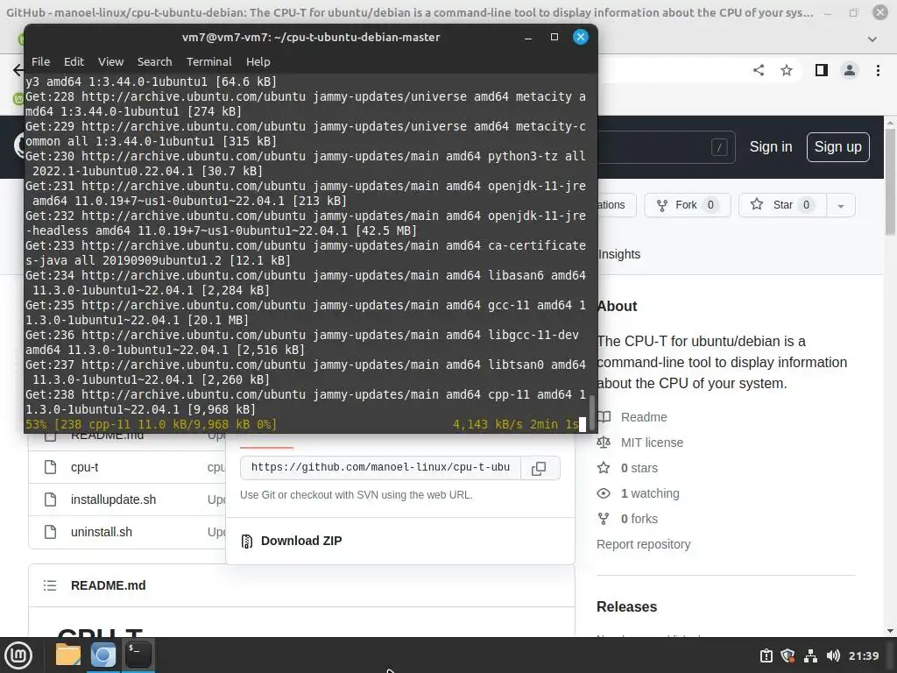The height and width of the screenshot is (673, 897).
Task: Open README.md table of contents icon
Action: coord(50,585)
